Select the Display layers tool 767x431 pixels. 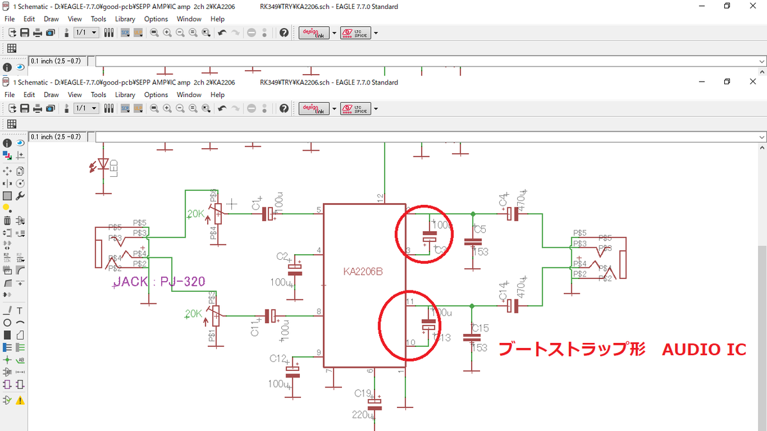click(x=7, y=155)
